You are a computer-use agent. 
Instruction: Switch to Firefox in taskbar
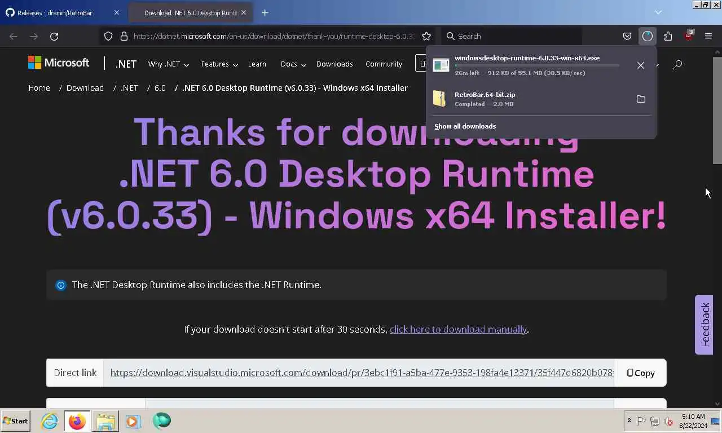coord(77,421)
